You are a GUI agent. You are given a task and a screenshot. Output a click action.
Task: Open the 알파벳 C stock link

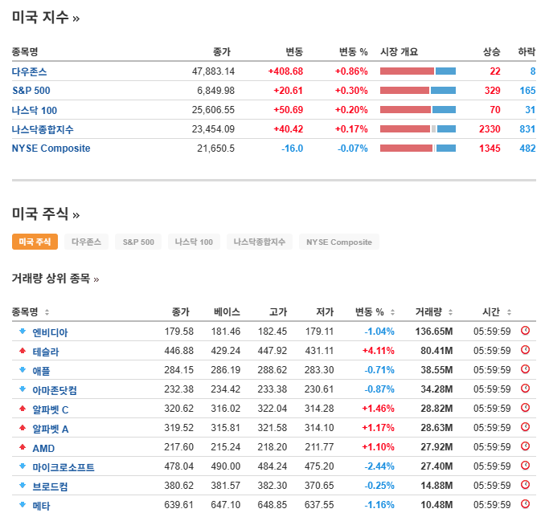pyautogui.click(x=51, y=409)
